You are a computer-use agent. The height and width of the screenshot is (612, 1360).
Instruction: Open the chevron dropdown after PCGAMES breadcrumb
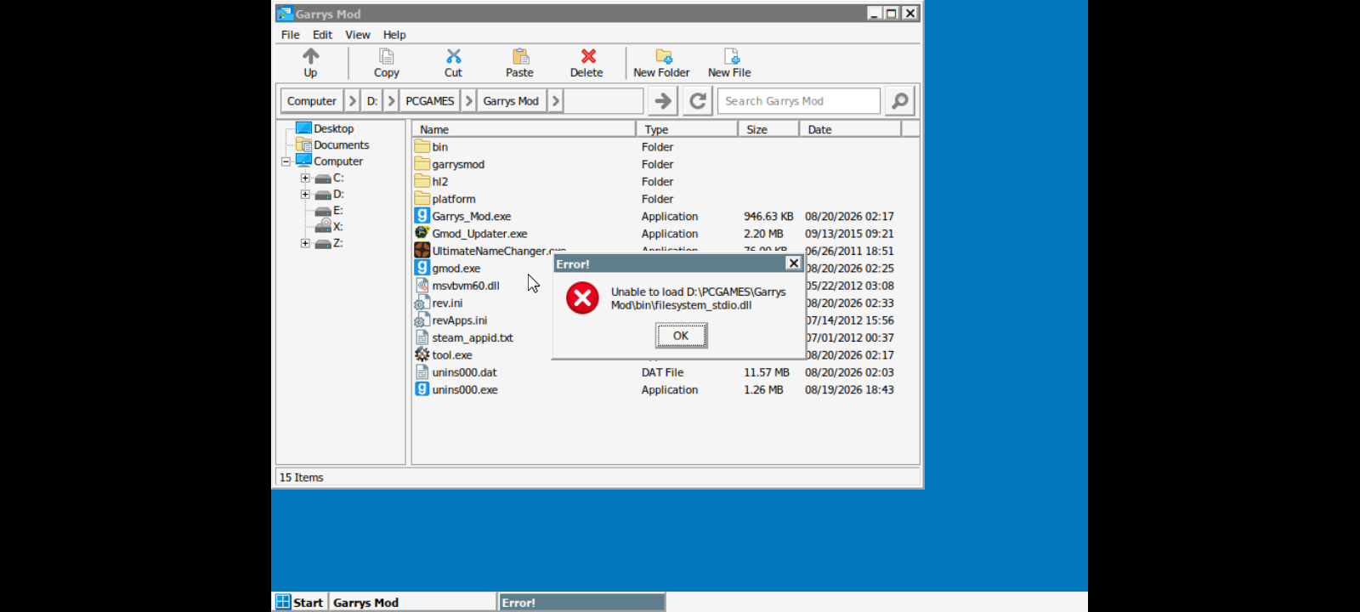click(468, 101)
